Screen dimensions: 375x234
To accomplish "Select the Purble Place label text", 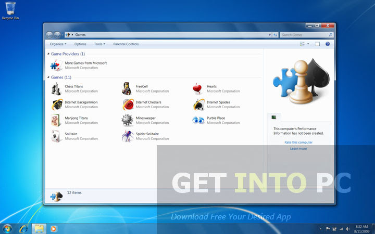I will tap(216, 118).
